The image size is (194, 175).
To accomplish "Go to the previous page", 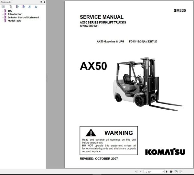I will (141, 172).
